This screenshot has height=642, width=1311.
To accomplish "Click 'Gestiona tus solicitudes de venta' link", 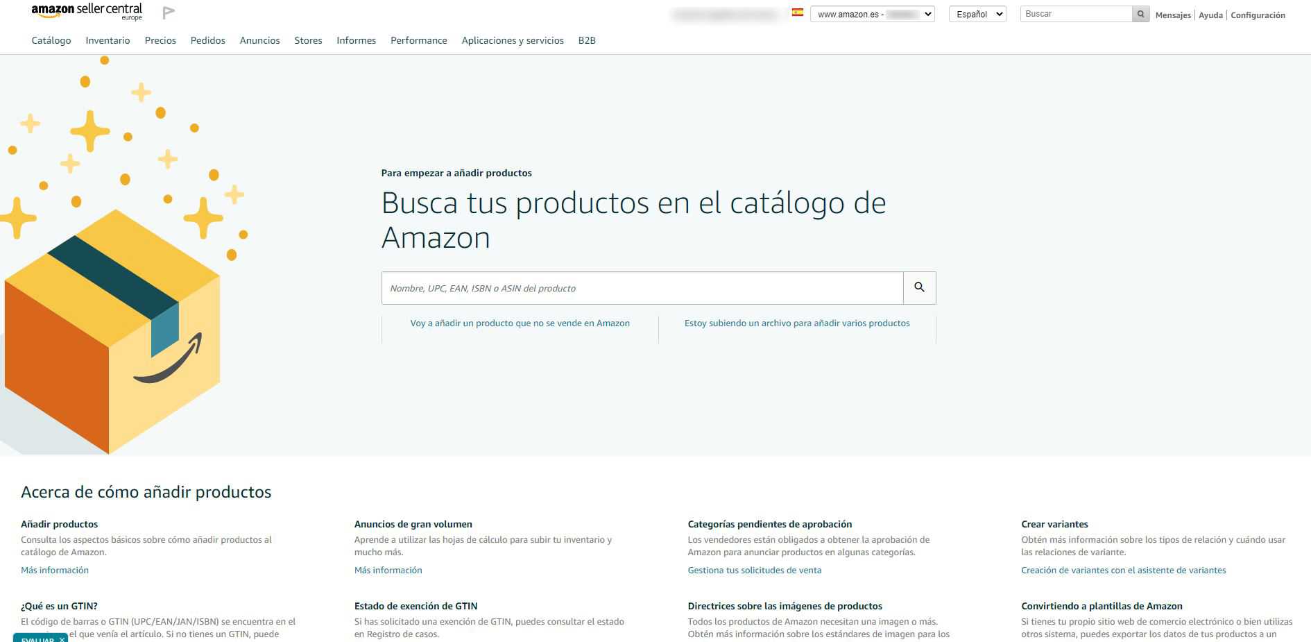I will pos(755,570).
